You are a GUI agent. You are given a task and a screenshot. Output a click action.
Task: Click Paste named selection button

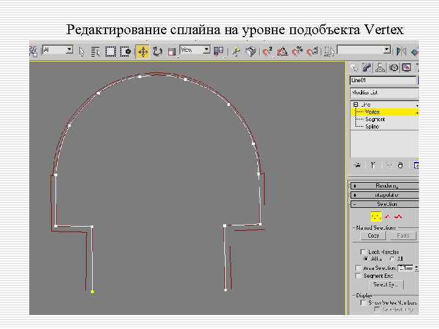[x=403, y=236]
